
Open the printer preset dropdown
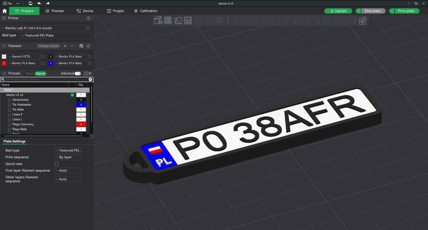click(44, 28)
